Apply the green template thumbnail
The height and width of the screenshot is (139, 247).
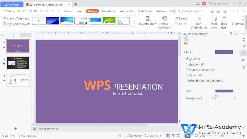pos(109,21)
